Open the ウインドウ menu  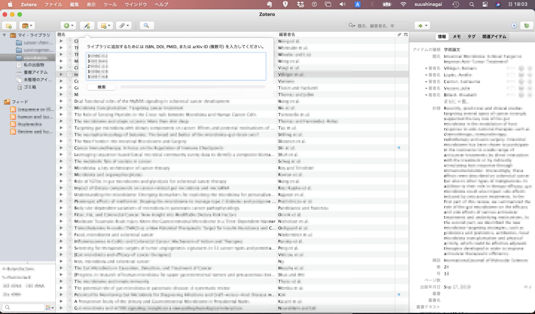136,4
